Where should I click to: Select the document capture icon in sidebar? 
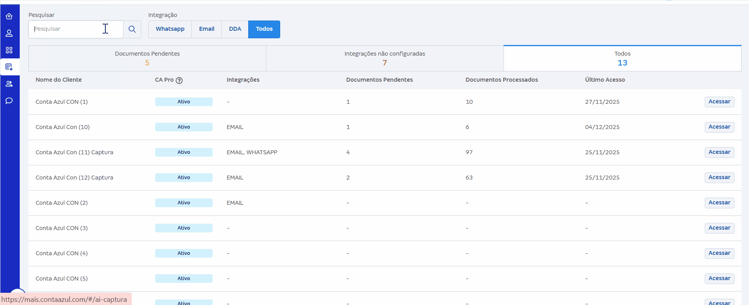click(x=9, y=67)
